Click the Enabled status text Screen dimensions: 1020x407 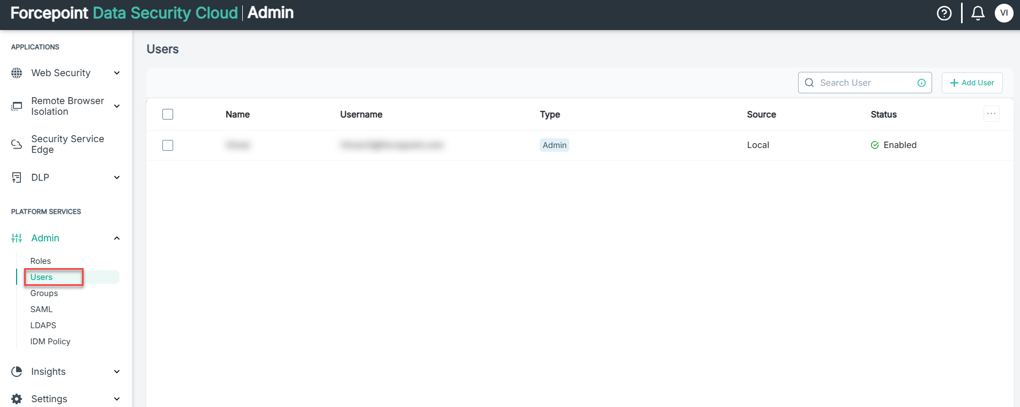[x=900, y=145]
